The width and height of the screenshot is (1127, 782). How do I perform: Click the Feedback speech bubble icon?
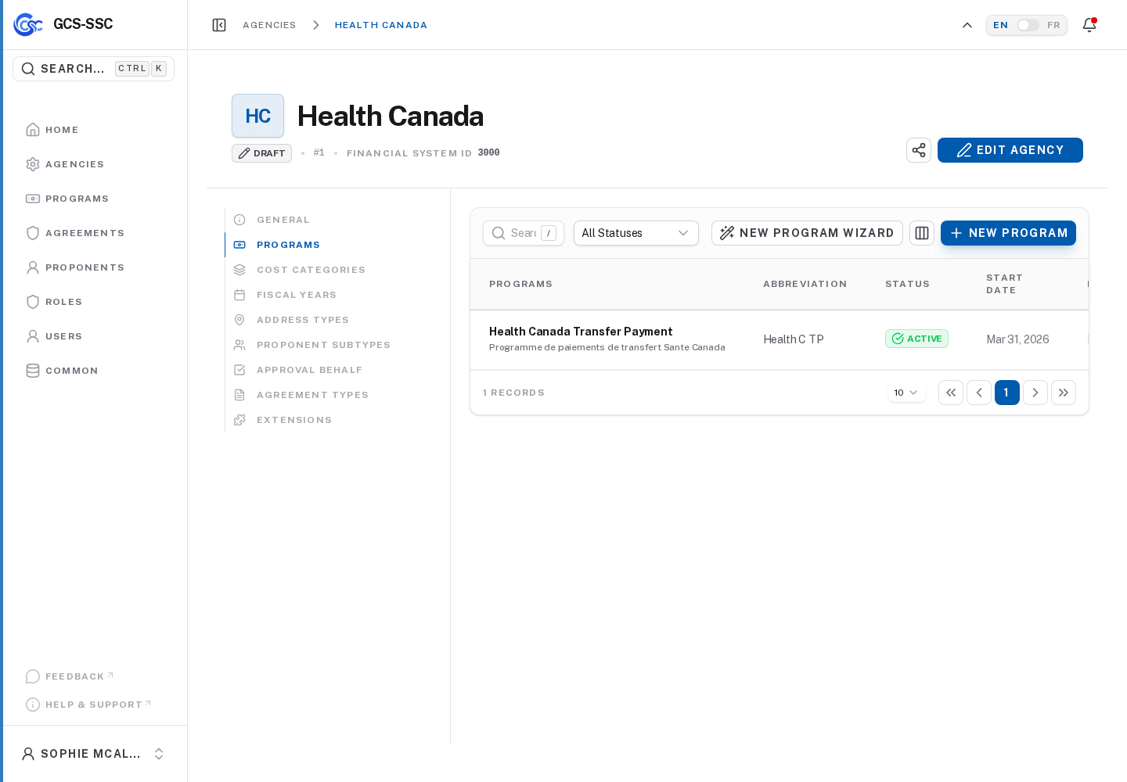tap(33, 676)
